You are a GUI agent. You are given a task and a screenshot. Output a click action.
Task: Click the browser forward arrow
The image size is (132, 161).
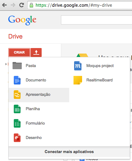pos(13,5)
